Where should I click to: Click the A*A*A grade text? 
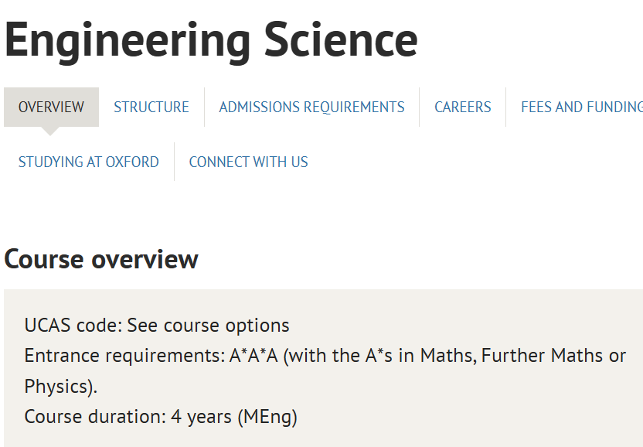[x=253, y=356]
